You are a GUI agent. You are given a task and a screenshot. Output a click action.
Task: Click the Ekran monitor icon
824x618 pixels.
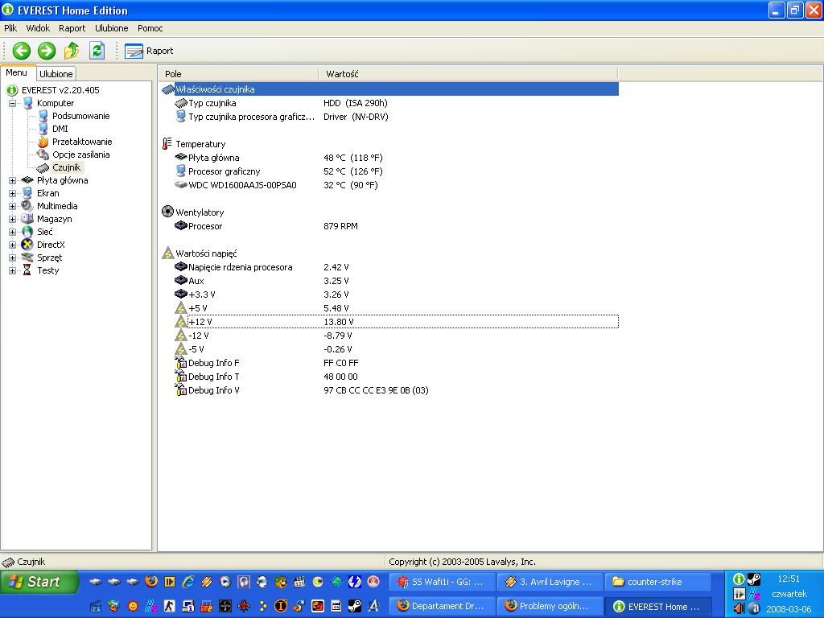pyautogui.click(x=27, y=193)
